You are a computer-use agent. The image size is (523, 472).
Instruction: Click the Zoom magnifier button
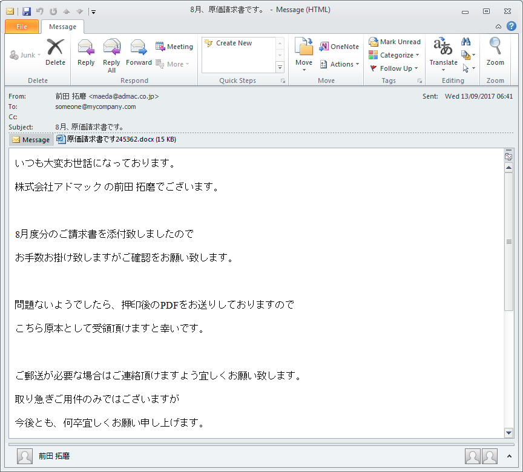(495, 52)
